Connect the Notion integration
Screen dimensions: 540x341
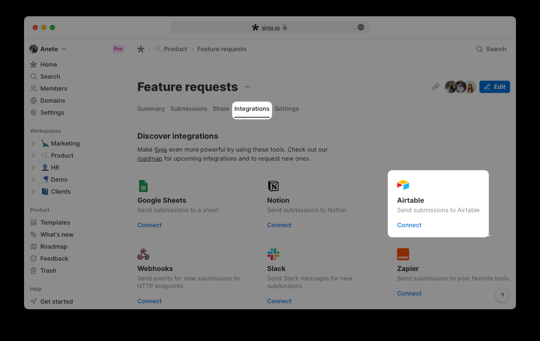[279, 225]
